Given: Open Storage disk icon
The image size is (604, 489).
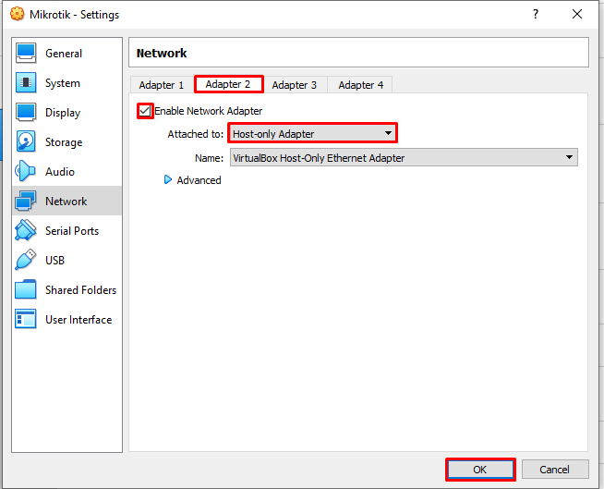Looking at the screenshot, I should click(26, 141).
